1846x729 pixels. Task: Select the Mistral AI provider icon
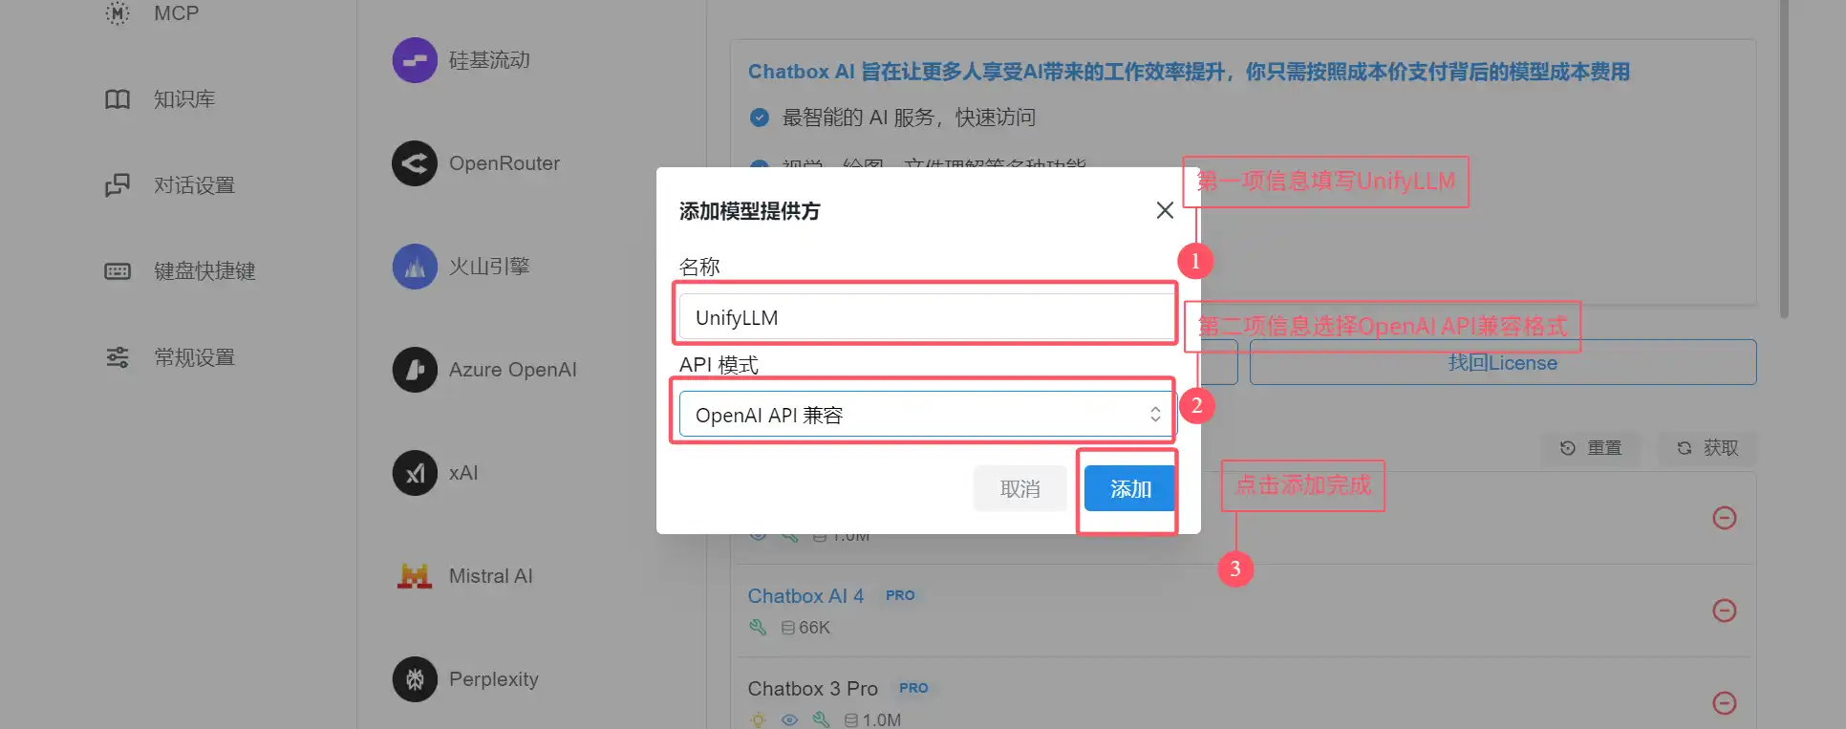(415, 576)
